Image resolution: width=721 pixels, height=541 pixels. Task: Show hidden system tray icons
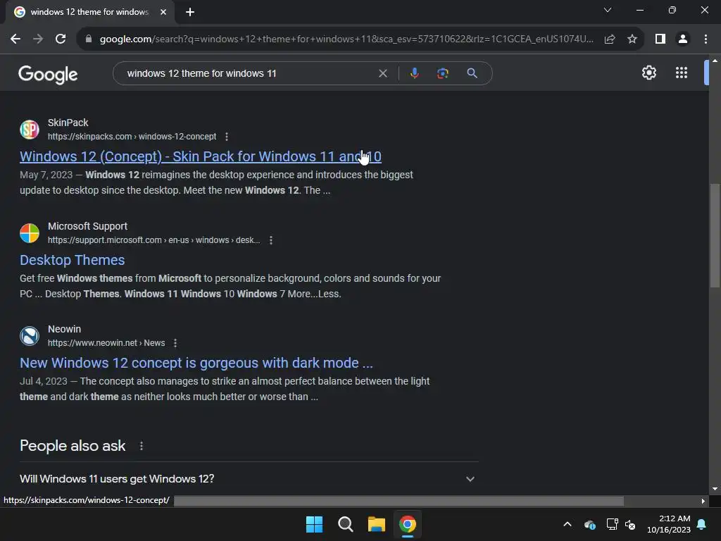[x=568, y=524]
